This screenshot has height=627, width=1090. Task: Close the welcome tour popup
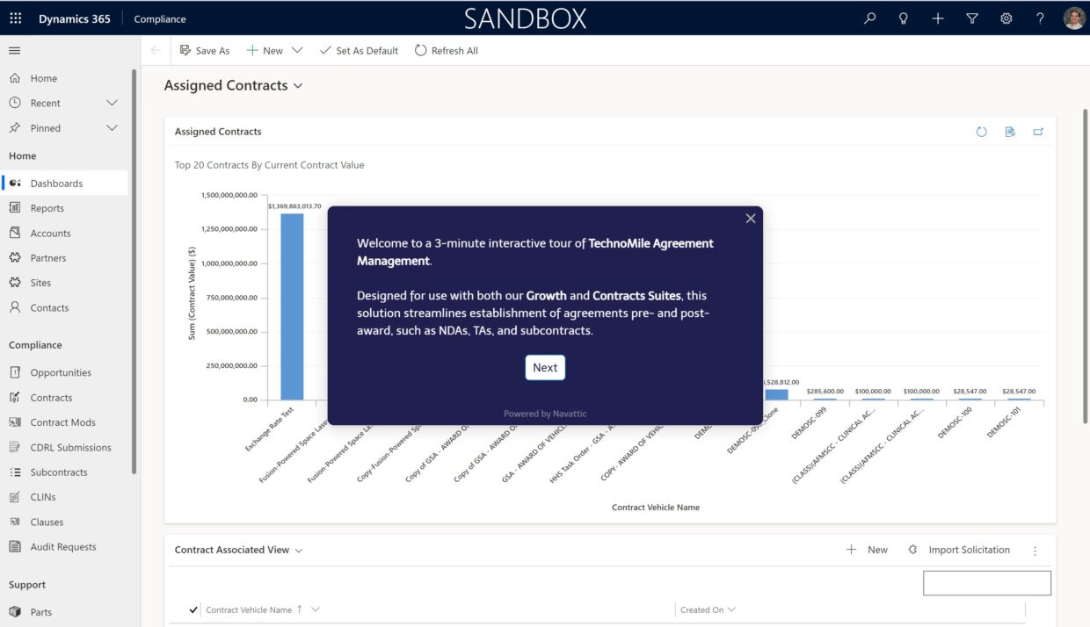pos(751,219)
